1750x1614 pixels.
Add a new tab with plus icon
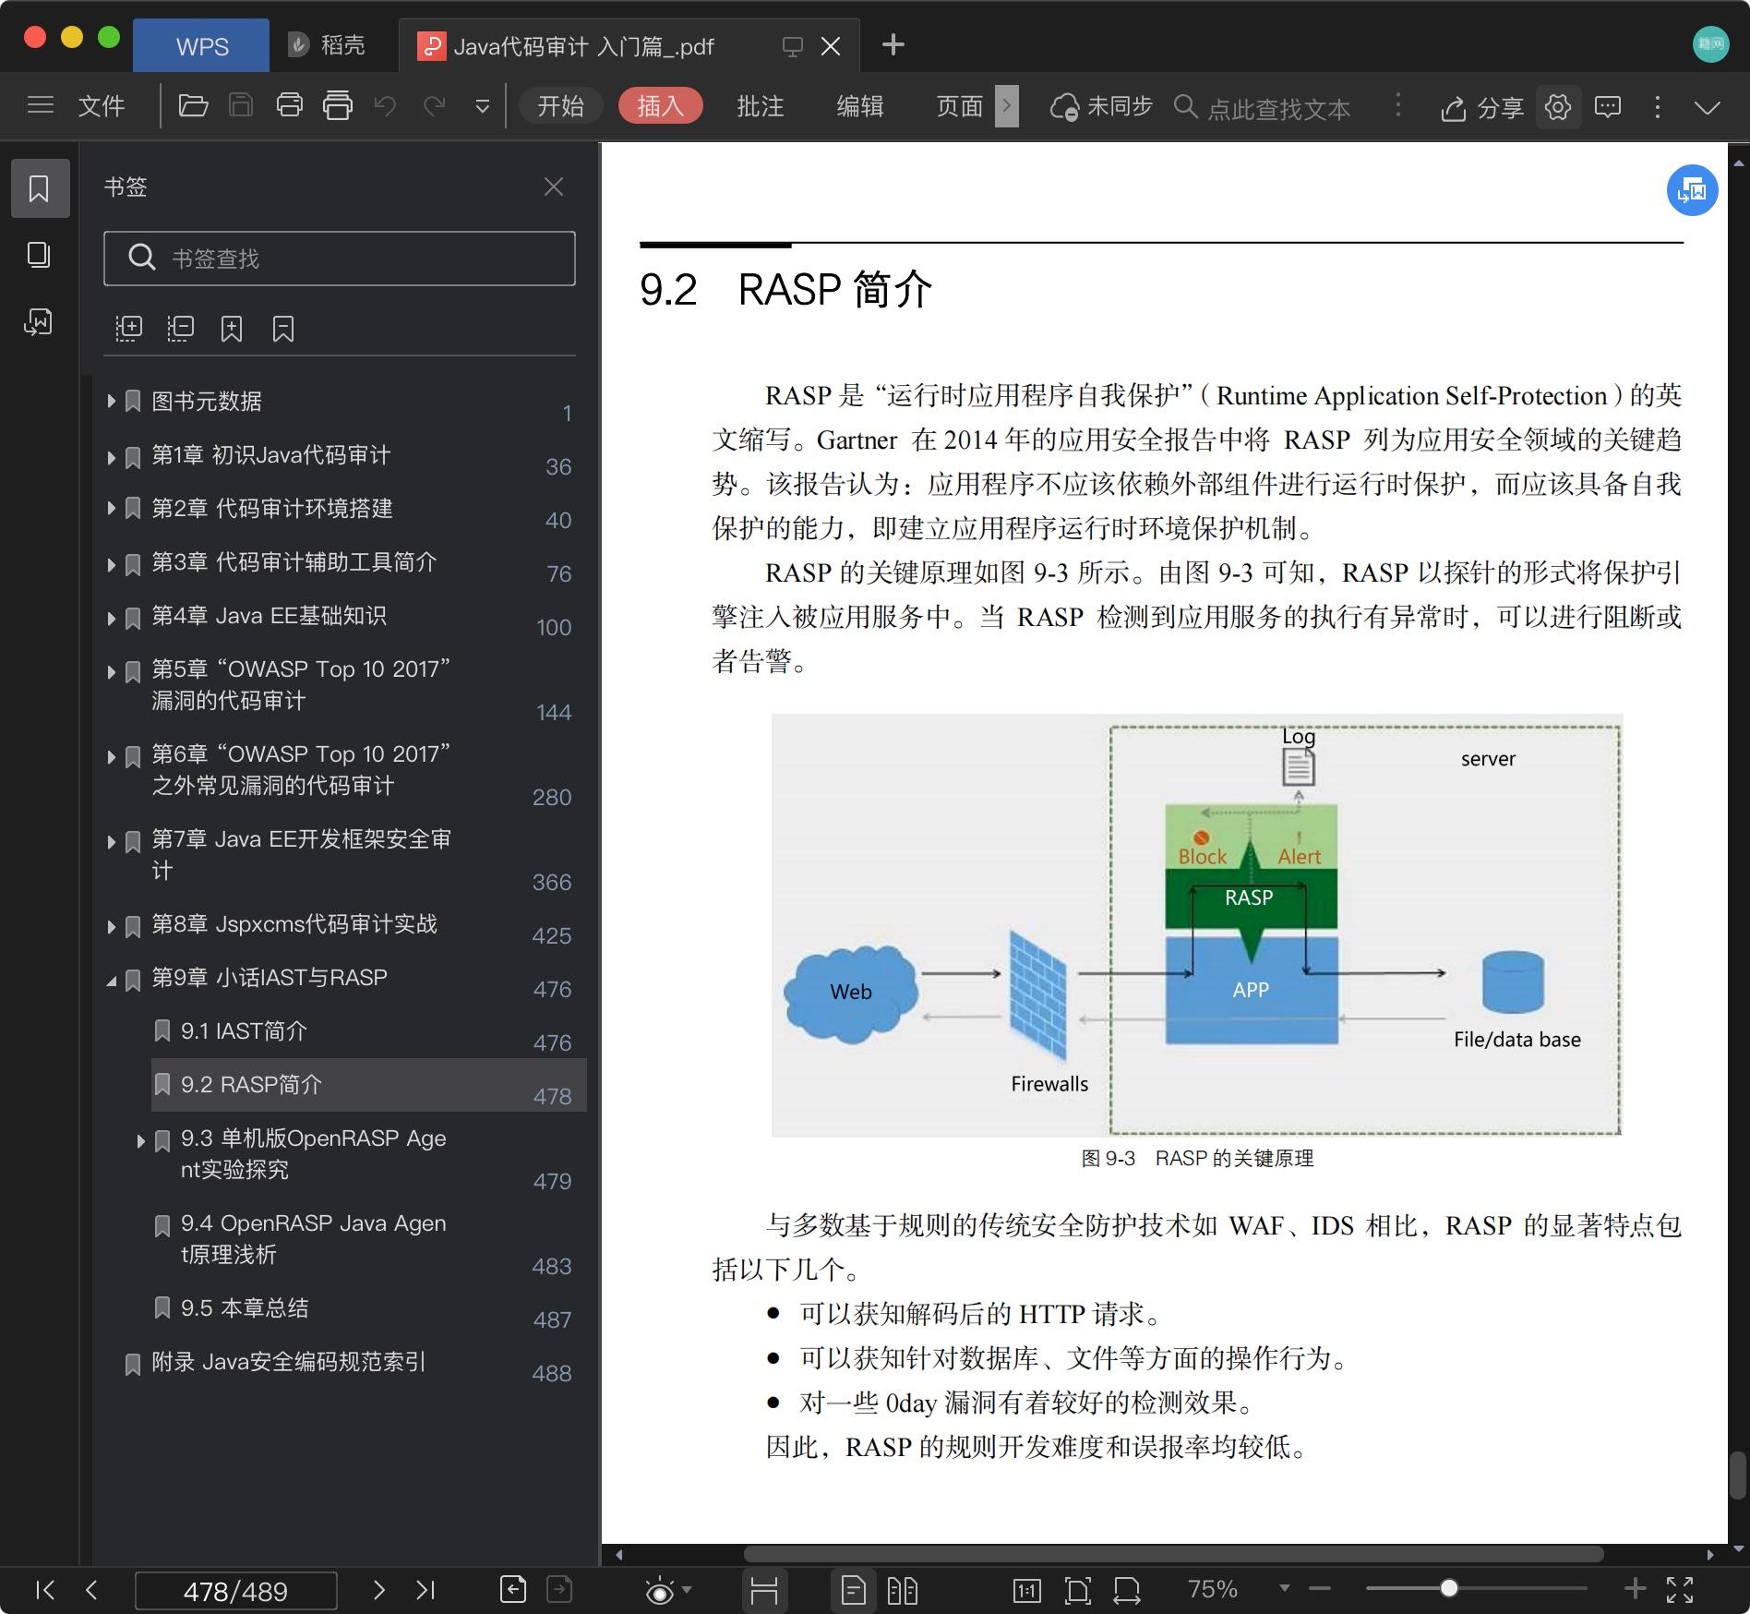tap(893, 44)
